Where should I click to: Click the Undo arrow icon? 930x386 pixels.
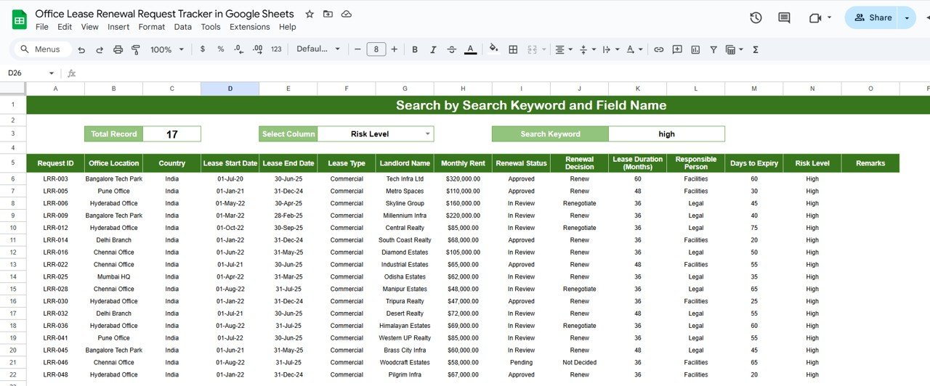[81, 49]
